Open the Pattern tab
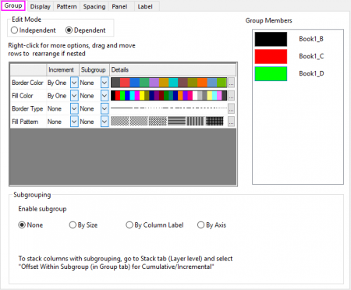Viewport: 351px width, 290px height. (x=66, y=6)
